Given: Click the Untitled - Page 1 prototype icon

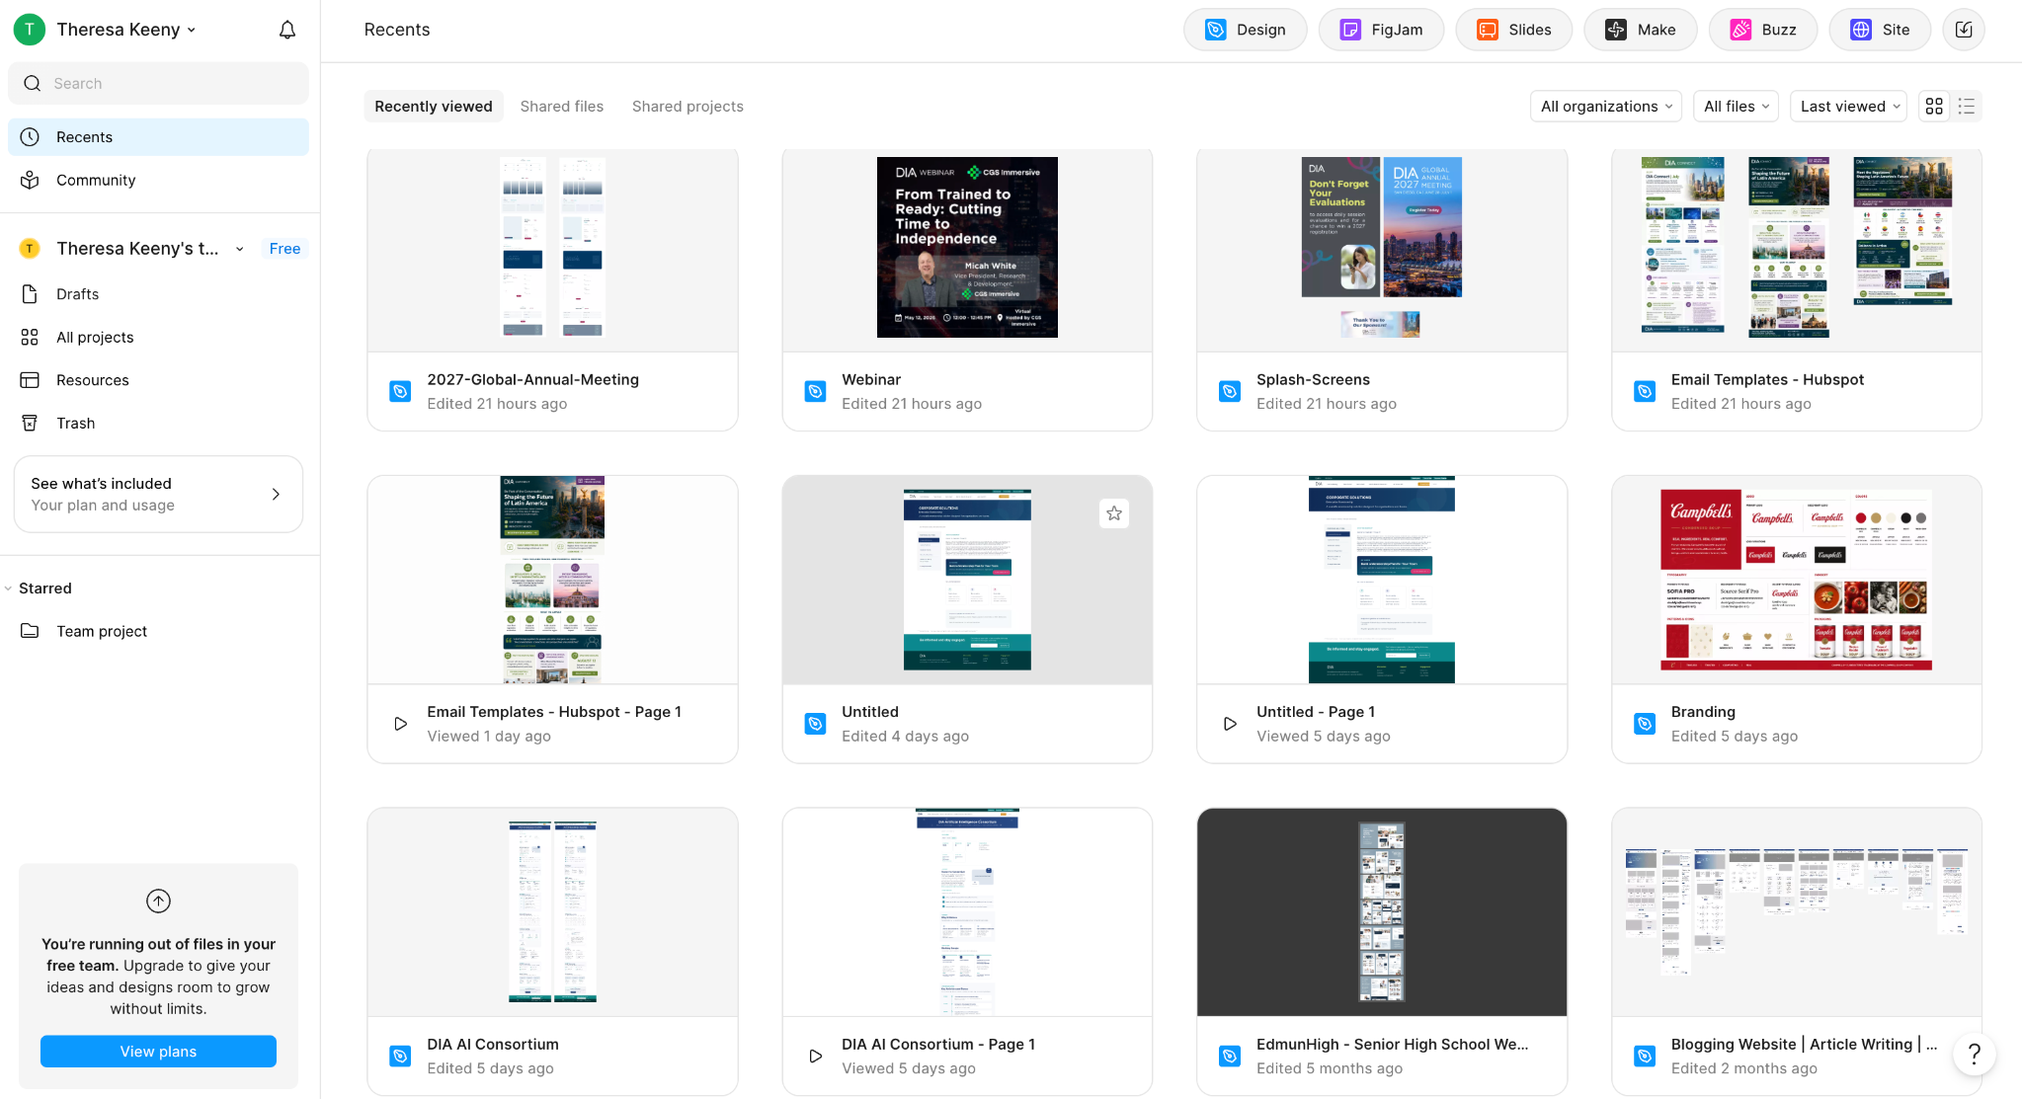Looking at the screenshot, I should (1230, 724).
